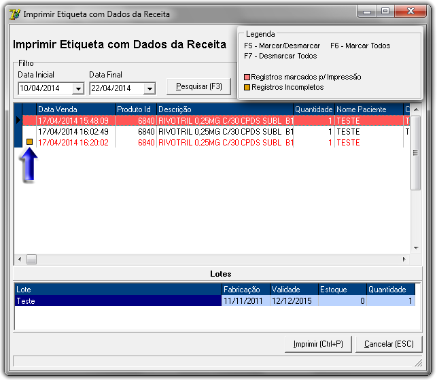Image resolution: width=437 pixels, height=380 pixels.
Task: Click the orange incomplete-record marker on row 16:20:02
Action: [x=29, y=142]
